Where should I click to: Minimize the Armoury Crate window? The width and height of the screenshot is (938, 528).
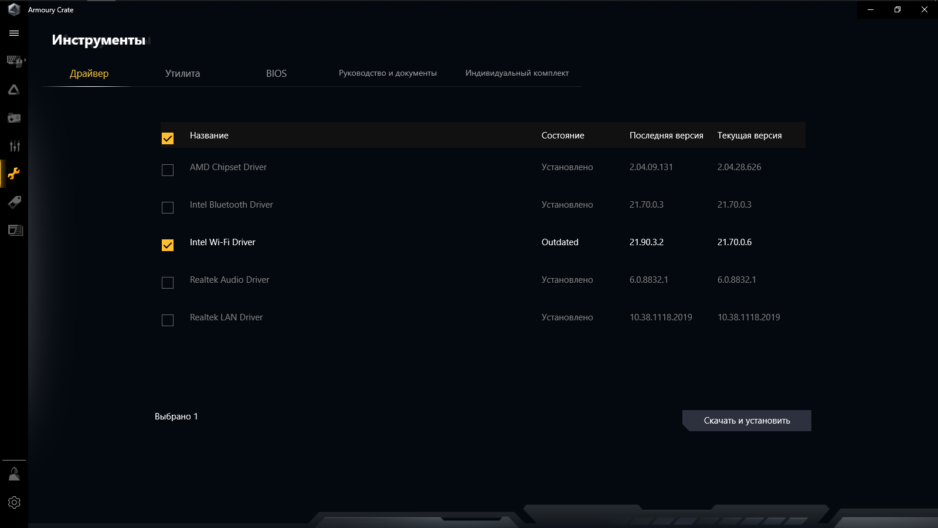(x=871, y=9)
